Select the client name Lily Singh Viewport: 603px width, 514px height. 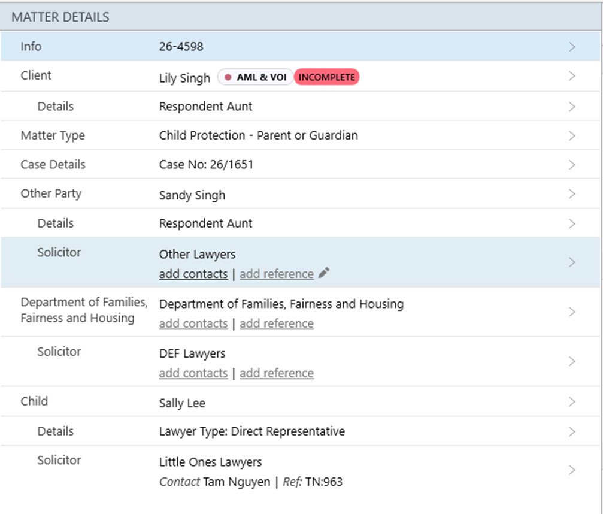(x=184, y=78)
